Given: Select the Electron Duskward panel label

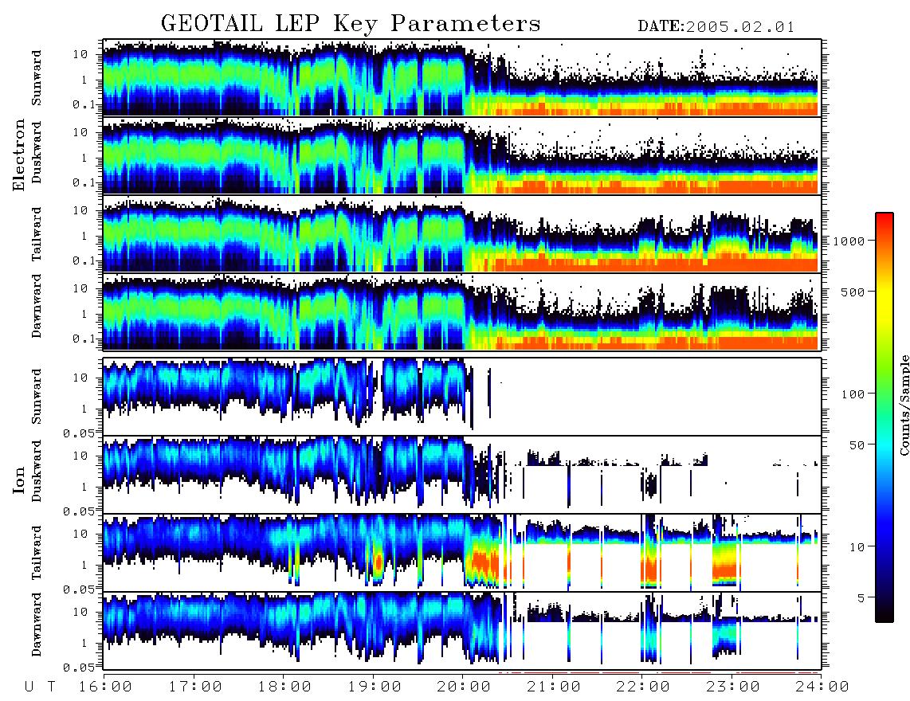Looking at the screenshot, I should coord(37,152).
